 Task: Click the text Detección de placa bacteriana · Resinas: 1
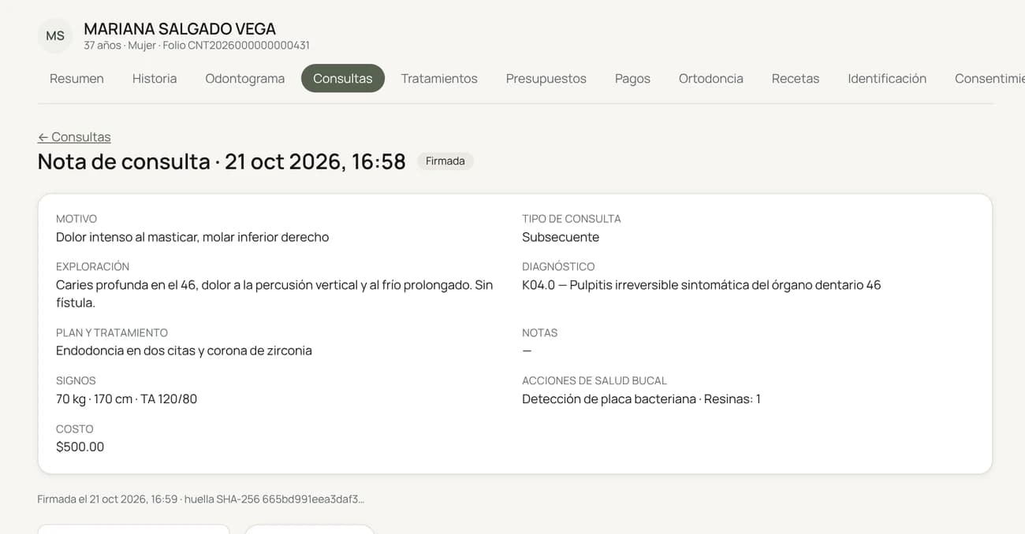(641, 399)
